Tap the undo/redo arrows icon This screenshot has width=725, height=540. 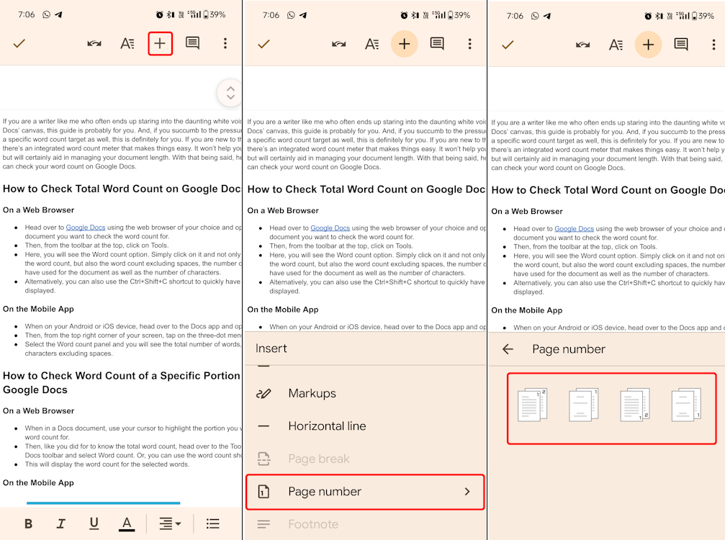click(94, 43)
